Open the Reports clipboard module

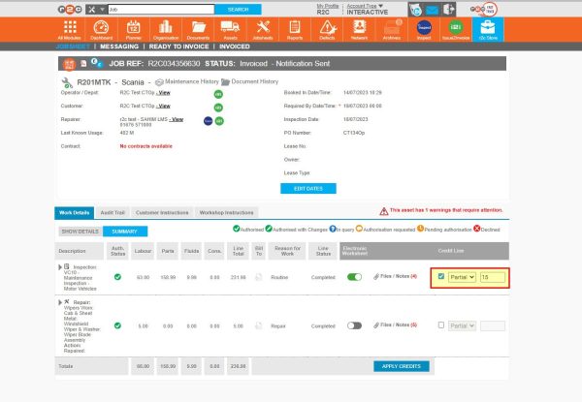[x=295, y=30]
